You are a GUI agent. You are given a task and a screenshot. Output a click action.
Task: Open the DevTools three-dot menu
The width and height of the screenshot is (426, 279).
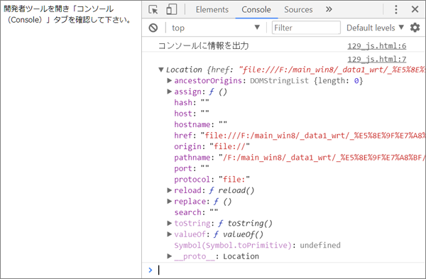[x=396, y=9]
